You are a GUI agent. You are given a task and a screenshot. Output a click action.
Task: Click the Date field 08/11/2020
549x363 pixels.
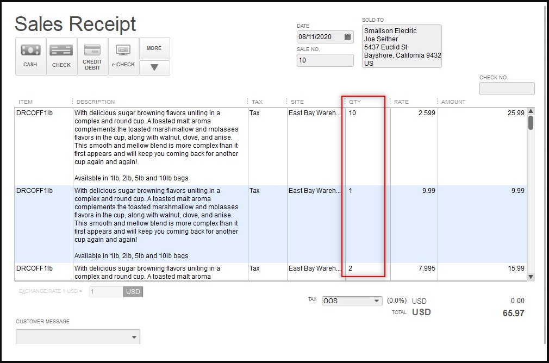[x=325, y=37]
